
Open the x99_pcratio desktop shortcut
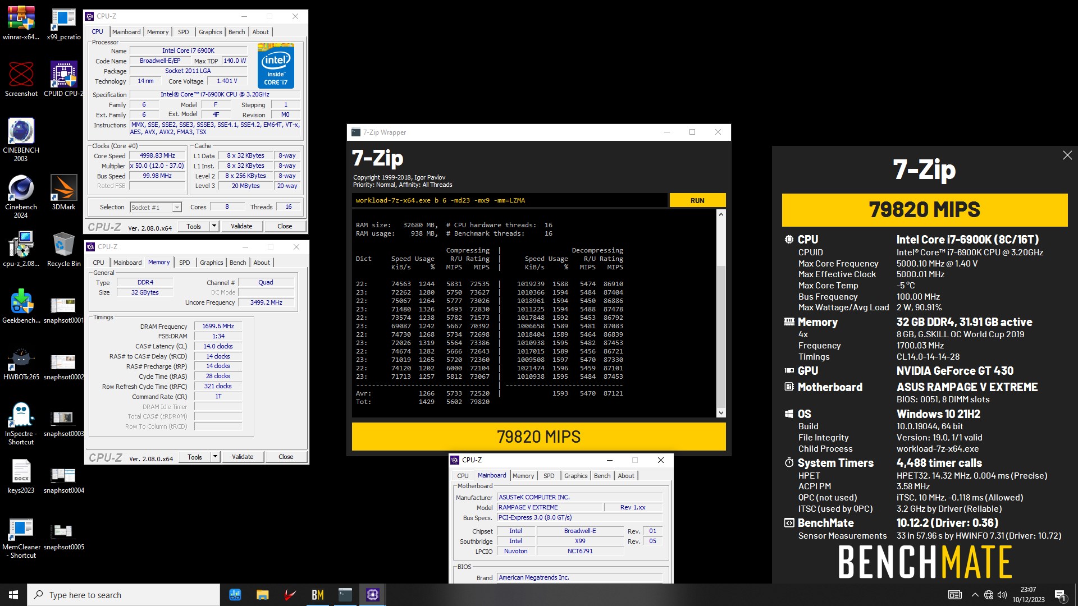tap(63, 24)
